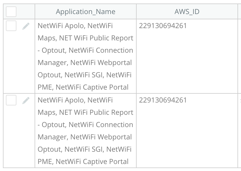Image resolution: width=241 pixels, height=171 pixels.
Task: Click 'NetWiFi SGI' text in the second row
Action: [83, 150]
